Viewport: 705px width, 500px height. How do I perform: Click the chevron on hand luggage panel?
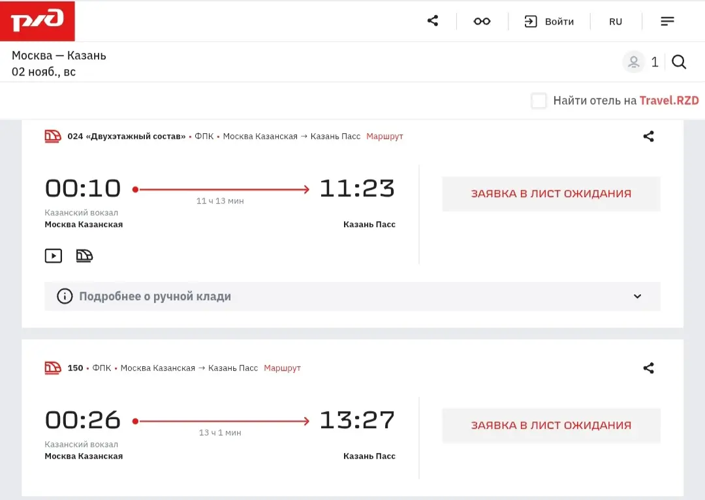tap(638, 296)
